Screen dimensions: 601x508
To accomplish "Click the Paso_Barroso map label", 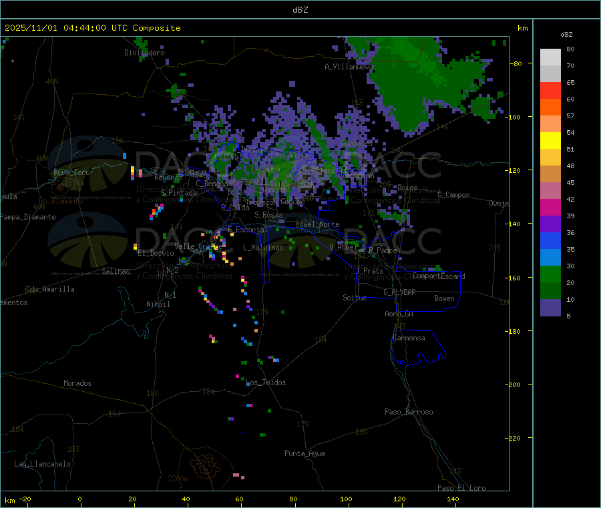I will point(409,413).
